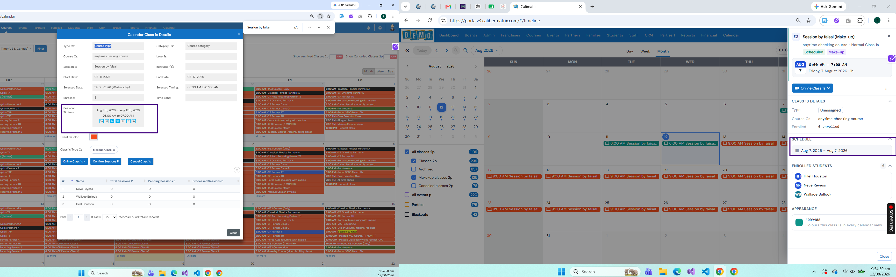Check the Parties filter

point(407,205)
